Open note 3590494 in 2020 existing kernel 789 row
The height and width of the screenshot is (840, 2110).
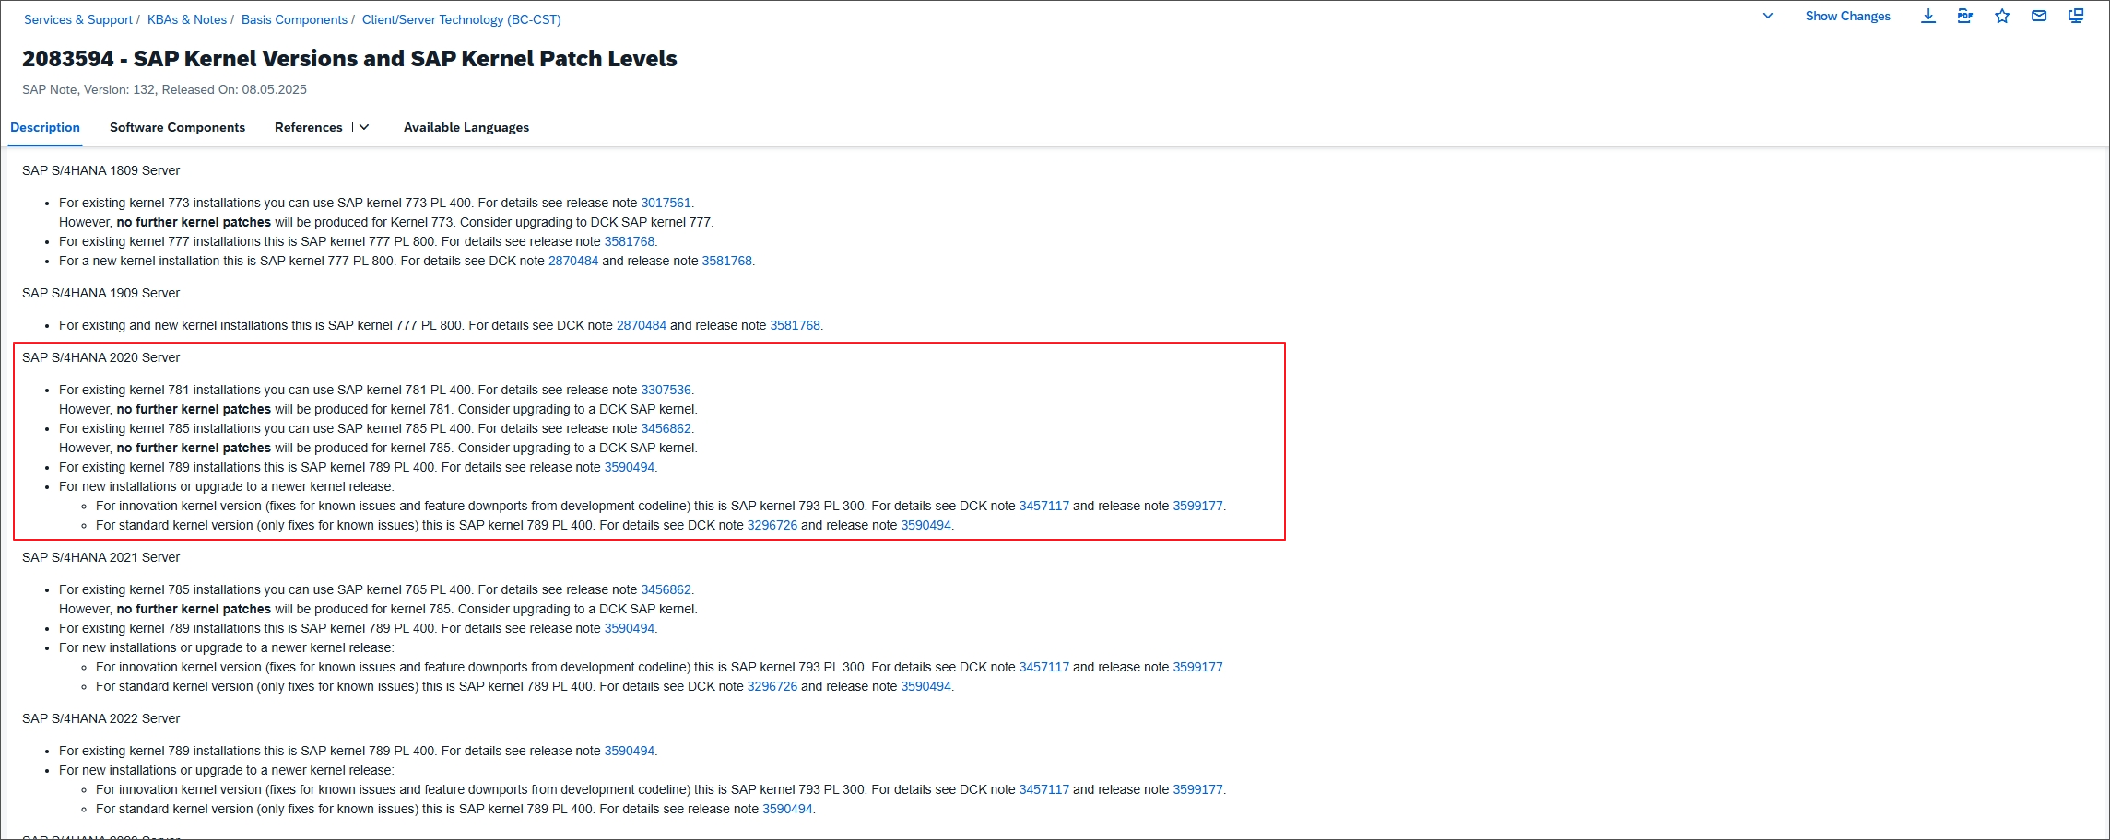(x=630, y=467)
